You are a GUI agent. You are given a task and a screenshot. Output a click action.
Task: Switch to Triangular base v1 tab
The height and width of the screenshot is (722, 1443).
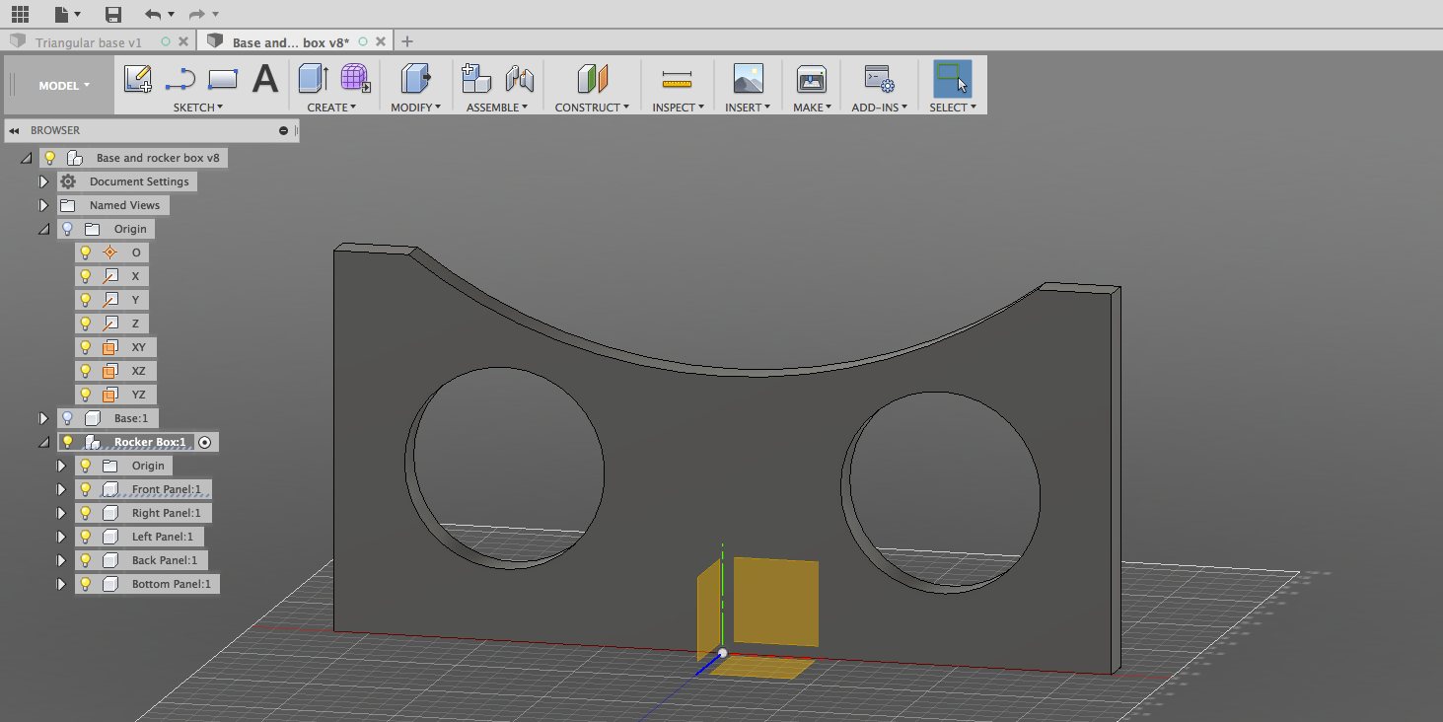click(89, 42)
